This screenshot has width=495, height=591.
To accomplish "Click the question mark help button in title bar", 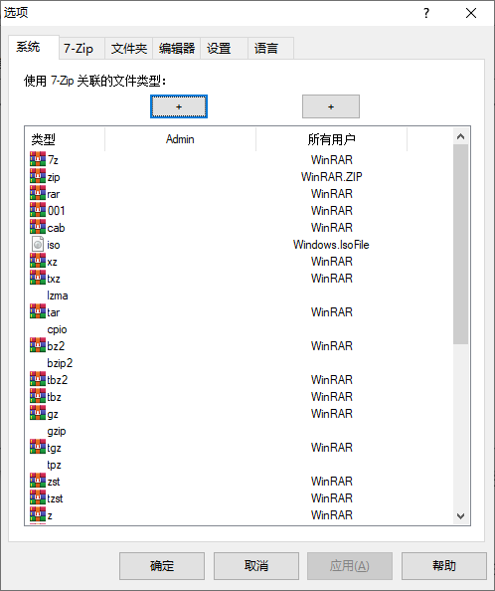I will [x=426, y=13].
